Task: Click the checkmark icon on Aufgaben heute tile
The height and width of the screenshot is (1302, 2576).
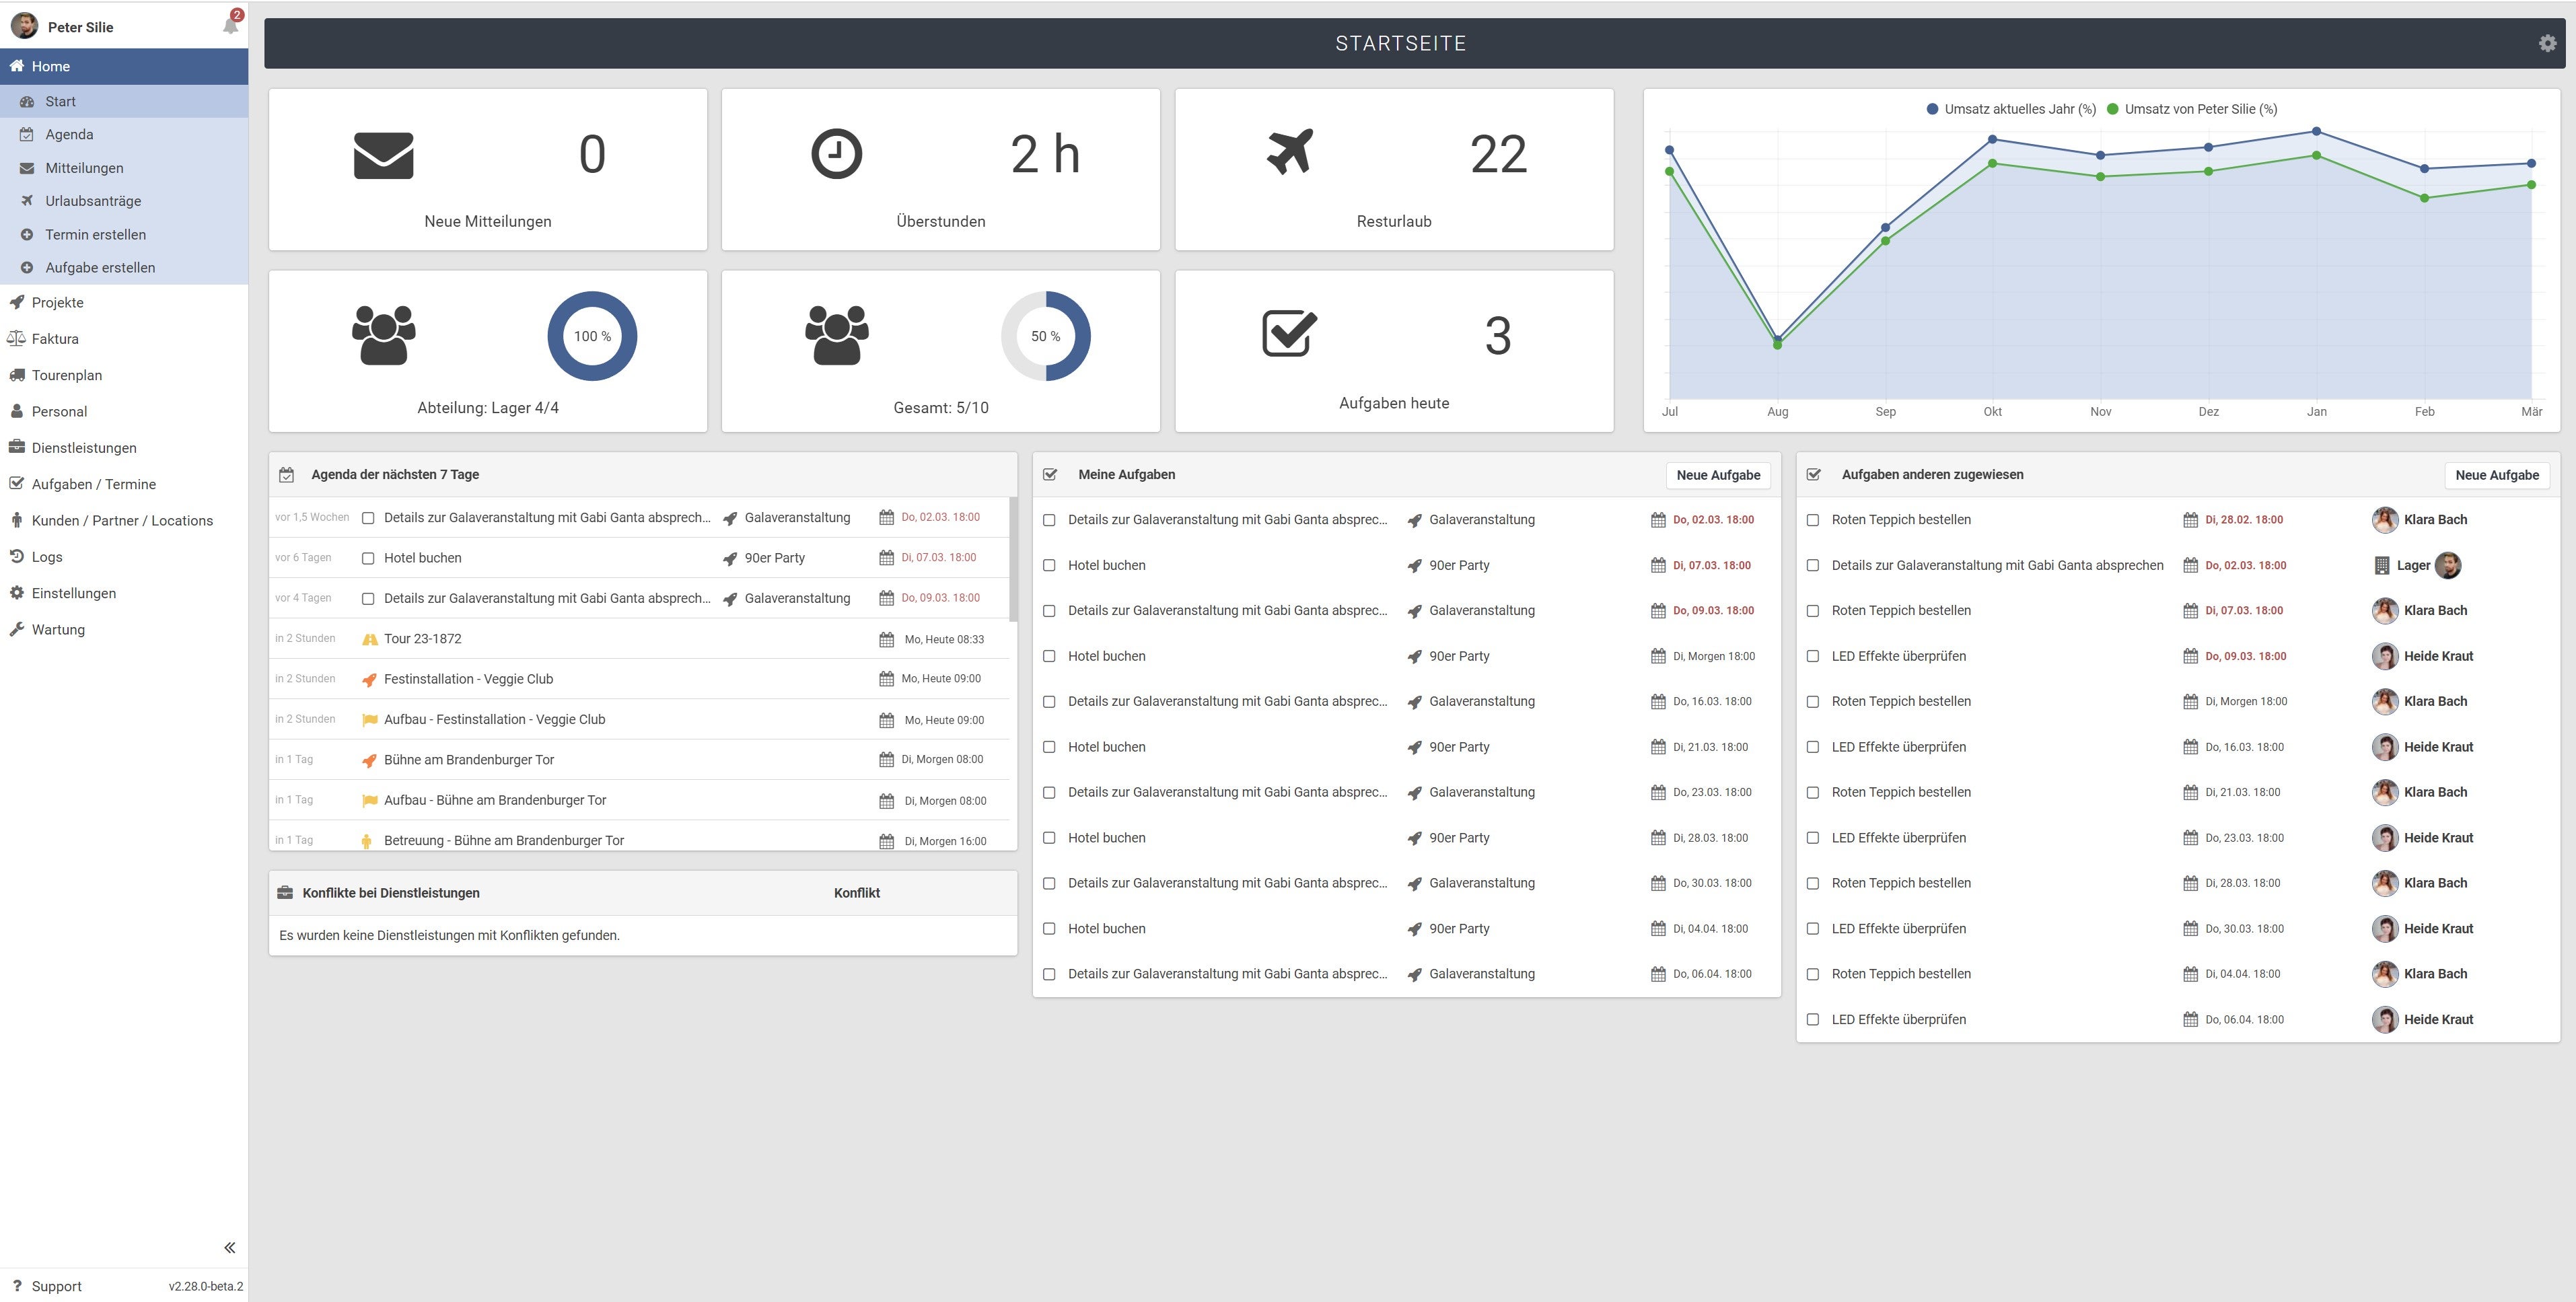Action: pyautogui.click(x=1289, y=333)
